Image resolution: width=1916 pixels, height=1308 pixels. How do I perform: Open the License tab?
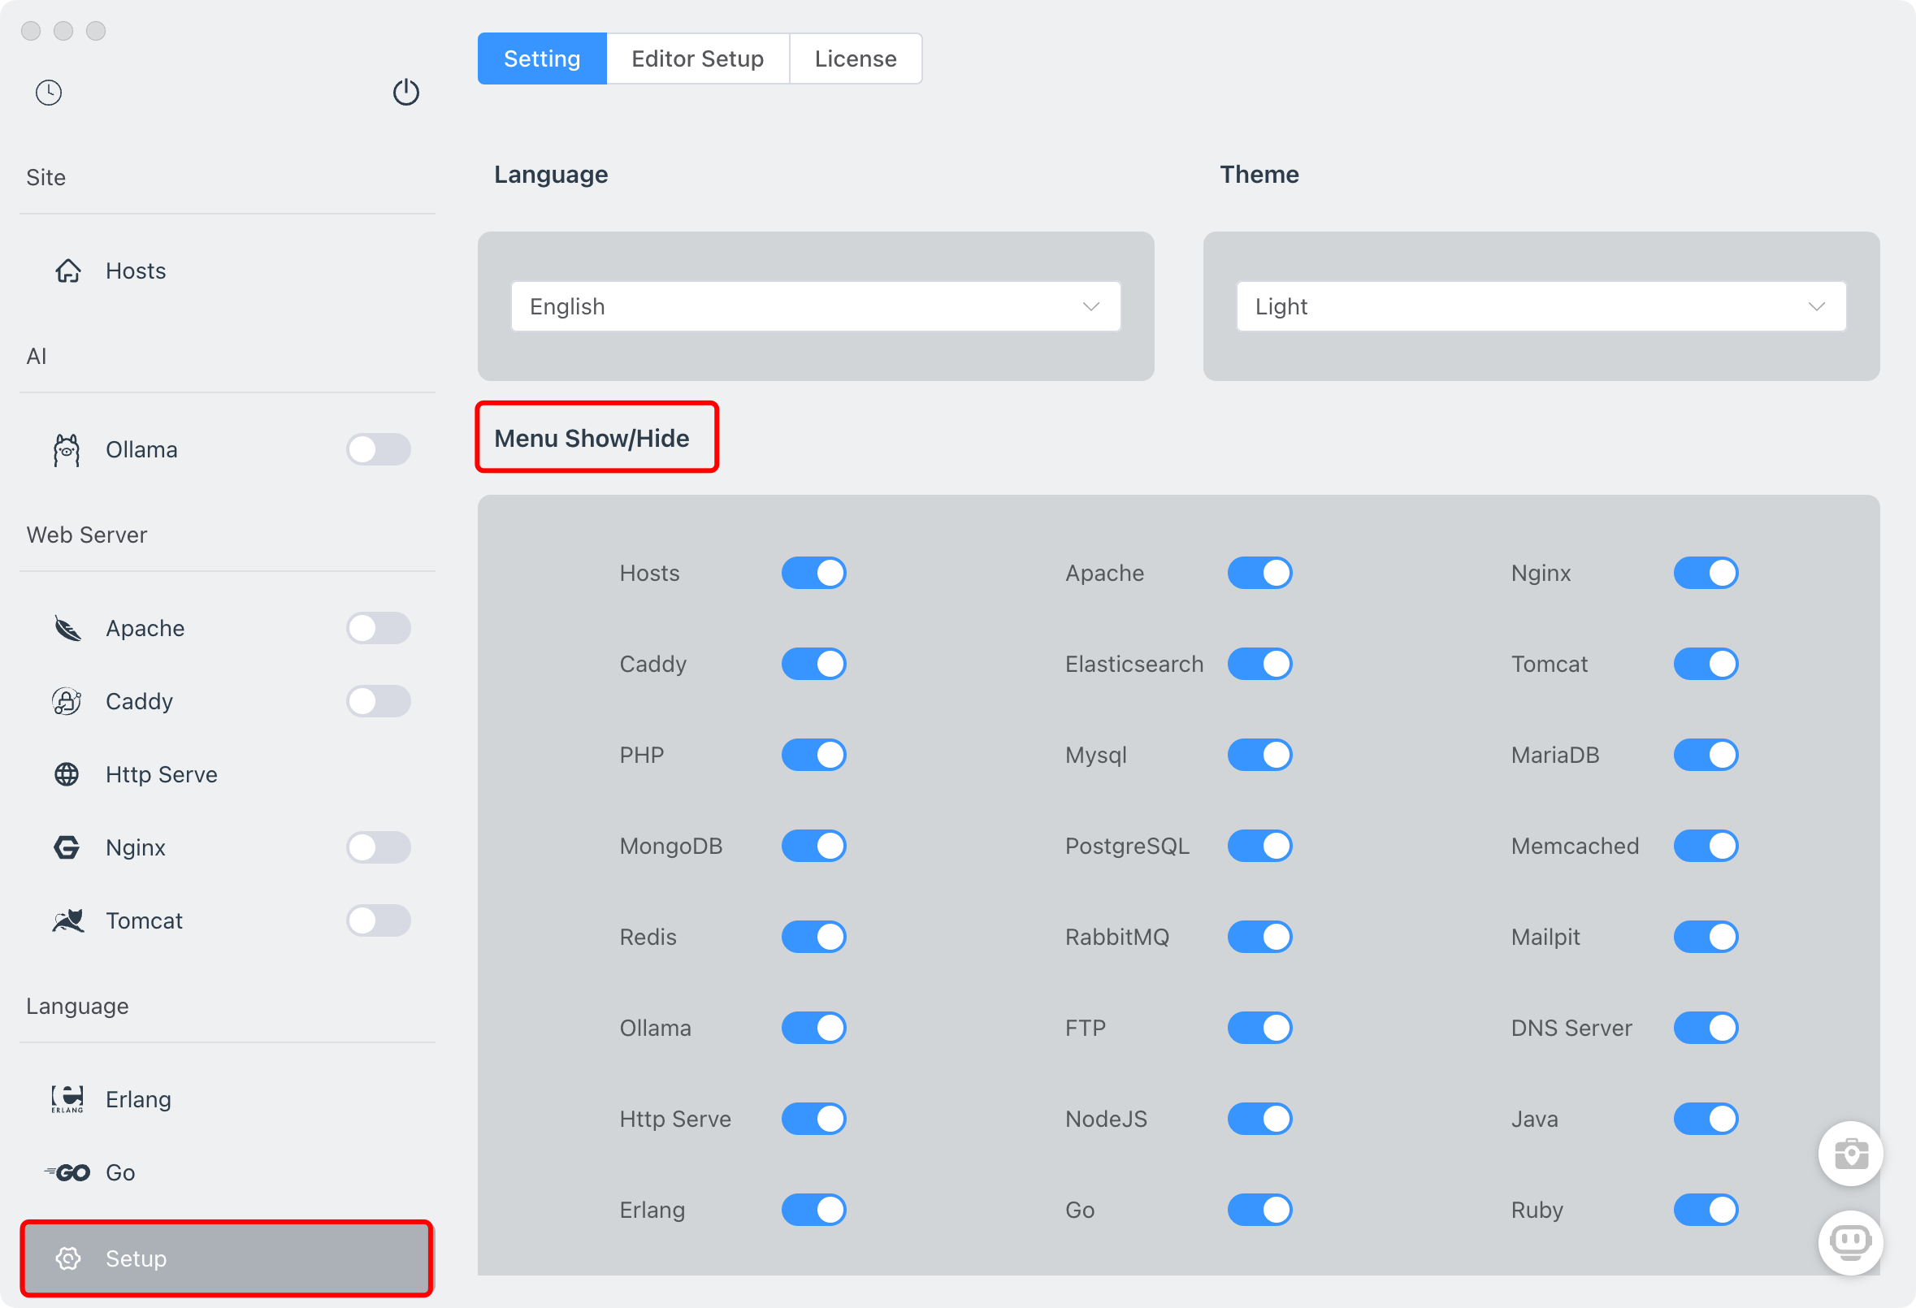tap(855, 58)
